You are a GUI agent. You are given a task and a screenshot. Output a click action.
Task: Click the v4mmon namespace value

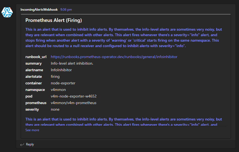pyautogui.click(x=58, y=90)
